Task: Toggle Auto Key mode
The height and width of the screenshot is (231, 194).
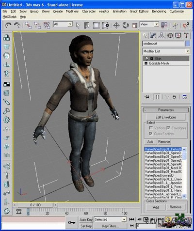Action: pyautogui.click(x=86, y=219)
